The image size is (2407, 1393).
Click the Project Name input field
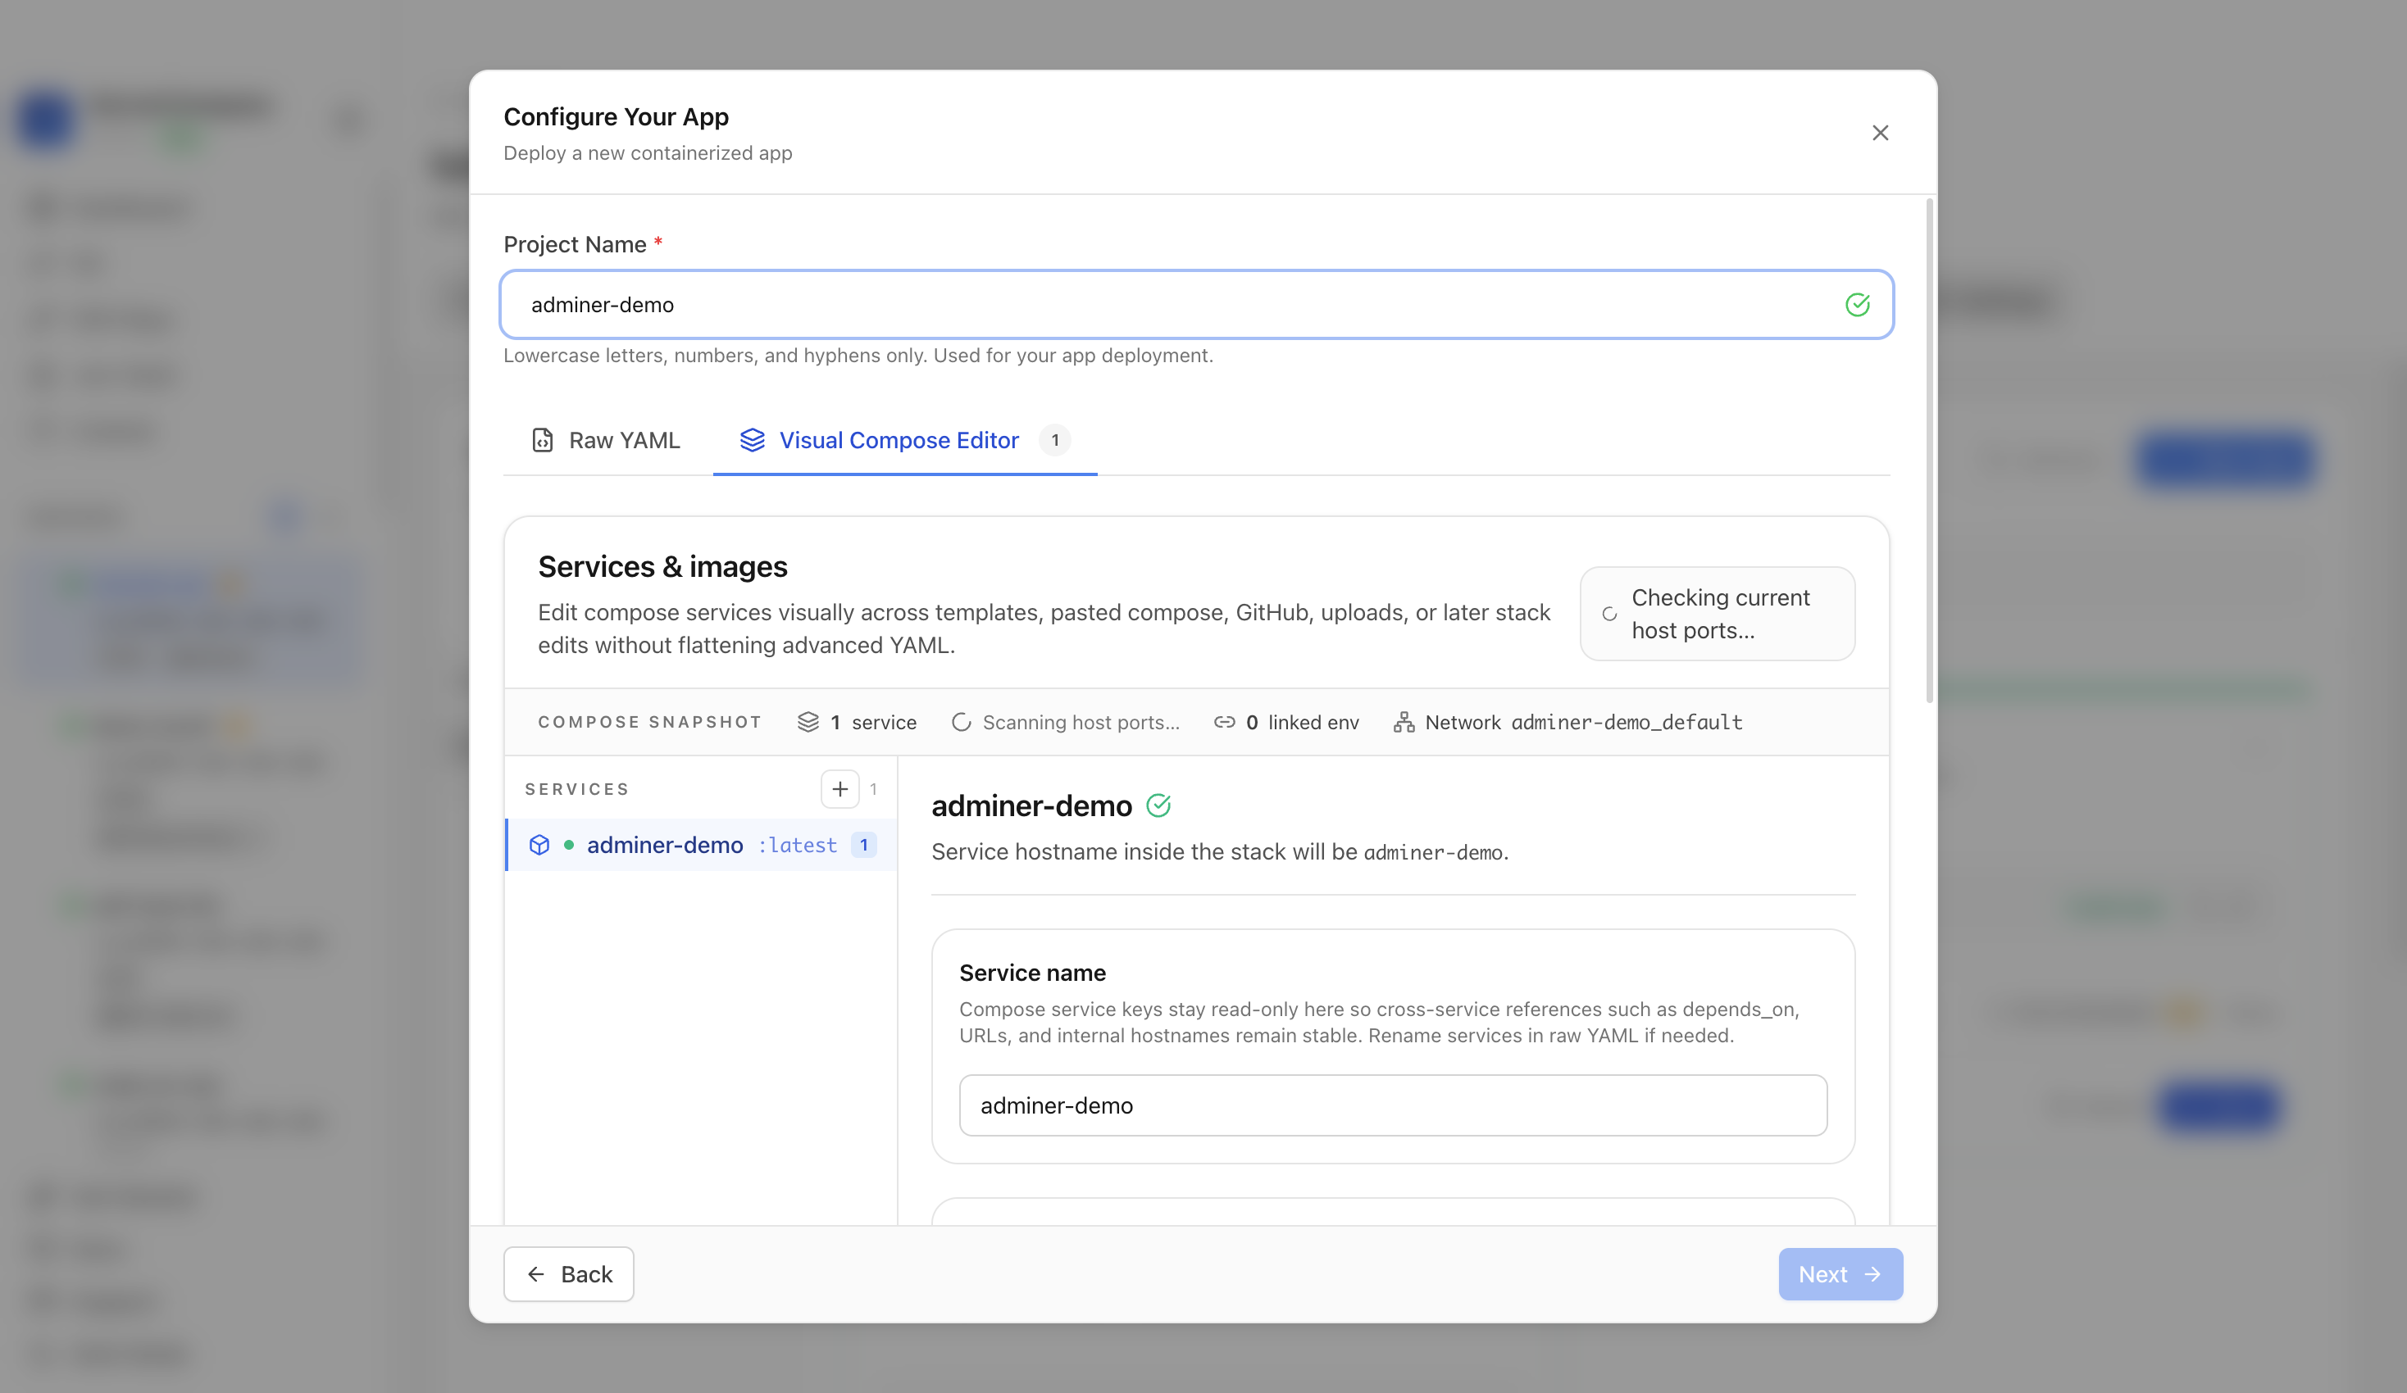tap(1196, 305)
